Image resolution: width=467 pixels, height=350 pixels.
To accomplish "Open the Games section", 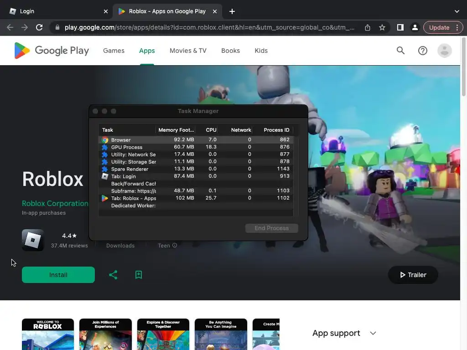I will [114, 51].
